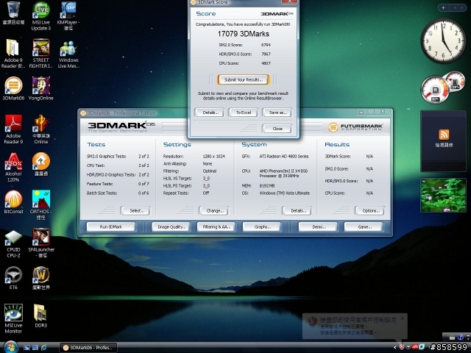Click the Futuremark Corporation logo
471x353 pixels.
tap(355, 127)
